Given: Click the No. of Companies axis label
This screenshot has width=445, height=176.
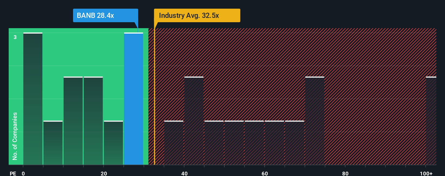Looking at the screenshot, I should pyautogui.click(x=15, y=136).
